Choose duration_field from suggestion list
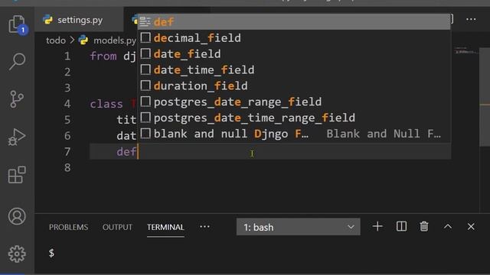The image size is (490, 275). point(294,86)
